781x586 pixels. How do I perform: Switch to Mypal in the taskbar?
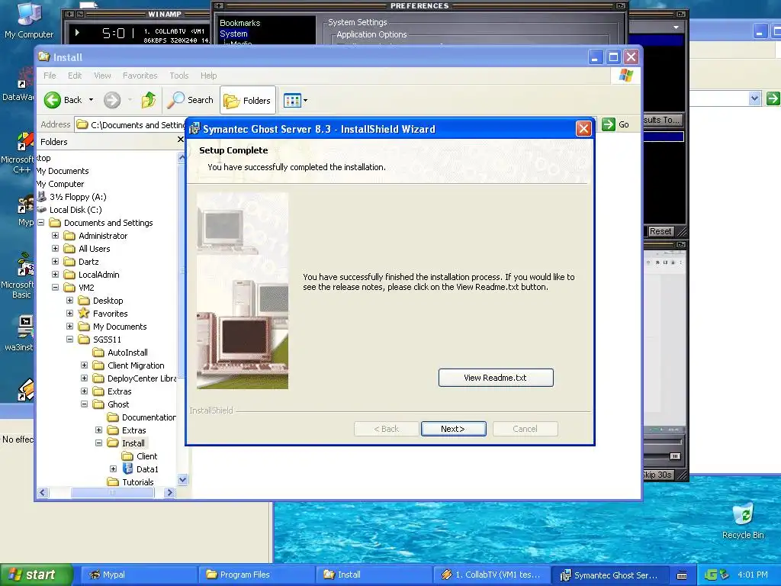pos(137,575)
